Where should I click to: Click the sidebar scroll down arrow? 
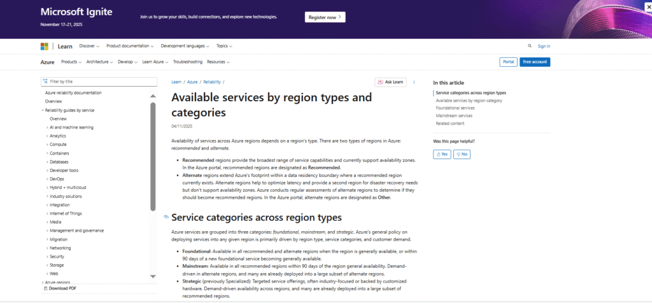153,276
